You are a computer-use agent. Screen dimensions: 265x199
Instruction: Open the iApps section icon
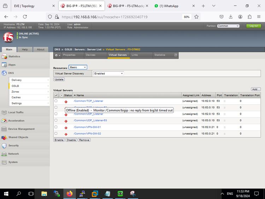pyautogui.click(x=4, y=65)
